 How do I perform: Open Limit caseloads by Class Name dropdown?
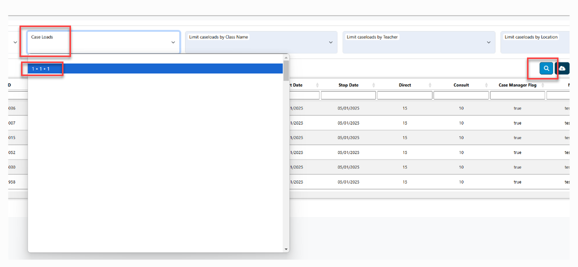[261, 42]
